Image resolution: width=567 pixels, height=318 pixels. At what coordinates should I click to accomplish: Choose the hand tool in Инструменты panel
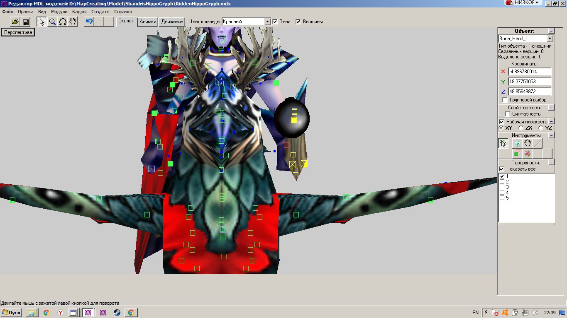(527, 143)
